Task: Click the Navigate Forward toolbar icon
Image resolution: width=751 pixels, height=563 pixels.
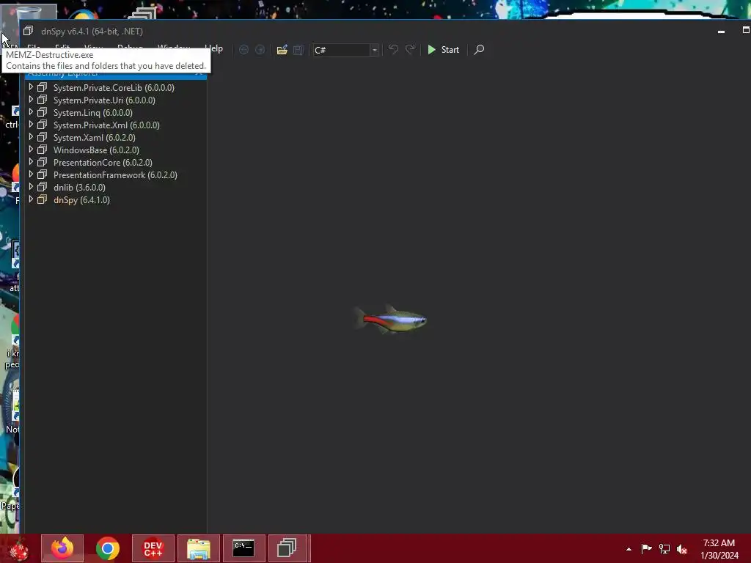Action: (x=260, y=50)
